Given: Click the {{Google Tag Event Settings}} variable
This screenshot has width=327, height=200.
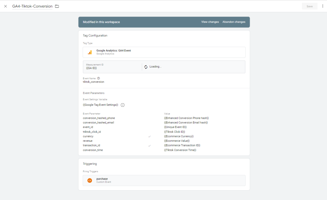Looking at the screenshot, I should point(101,105).
